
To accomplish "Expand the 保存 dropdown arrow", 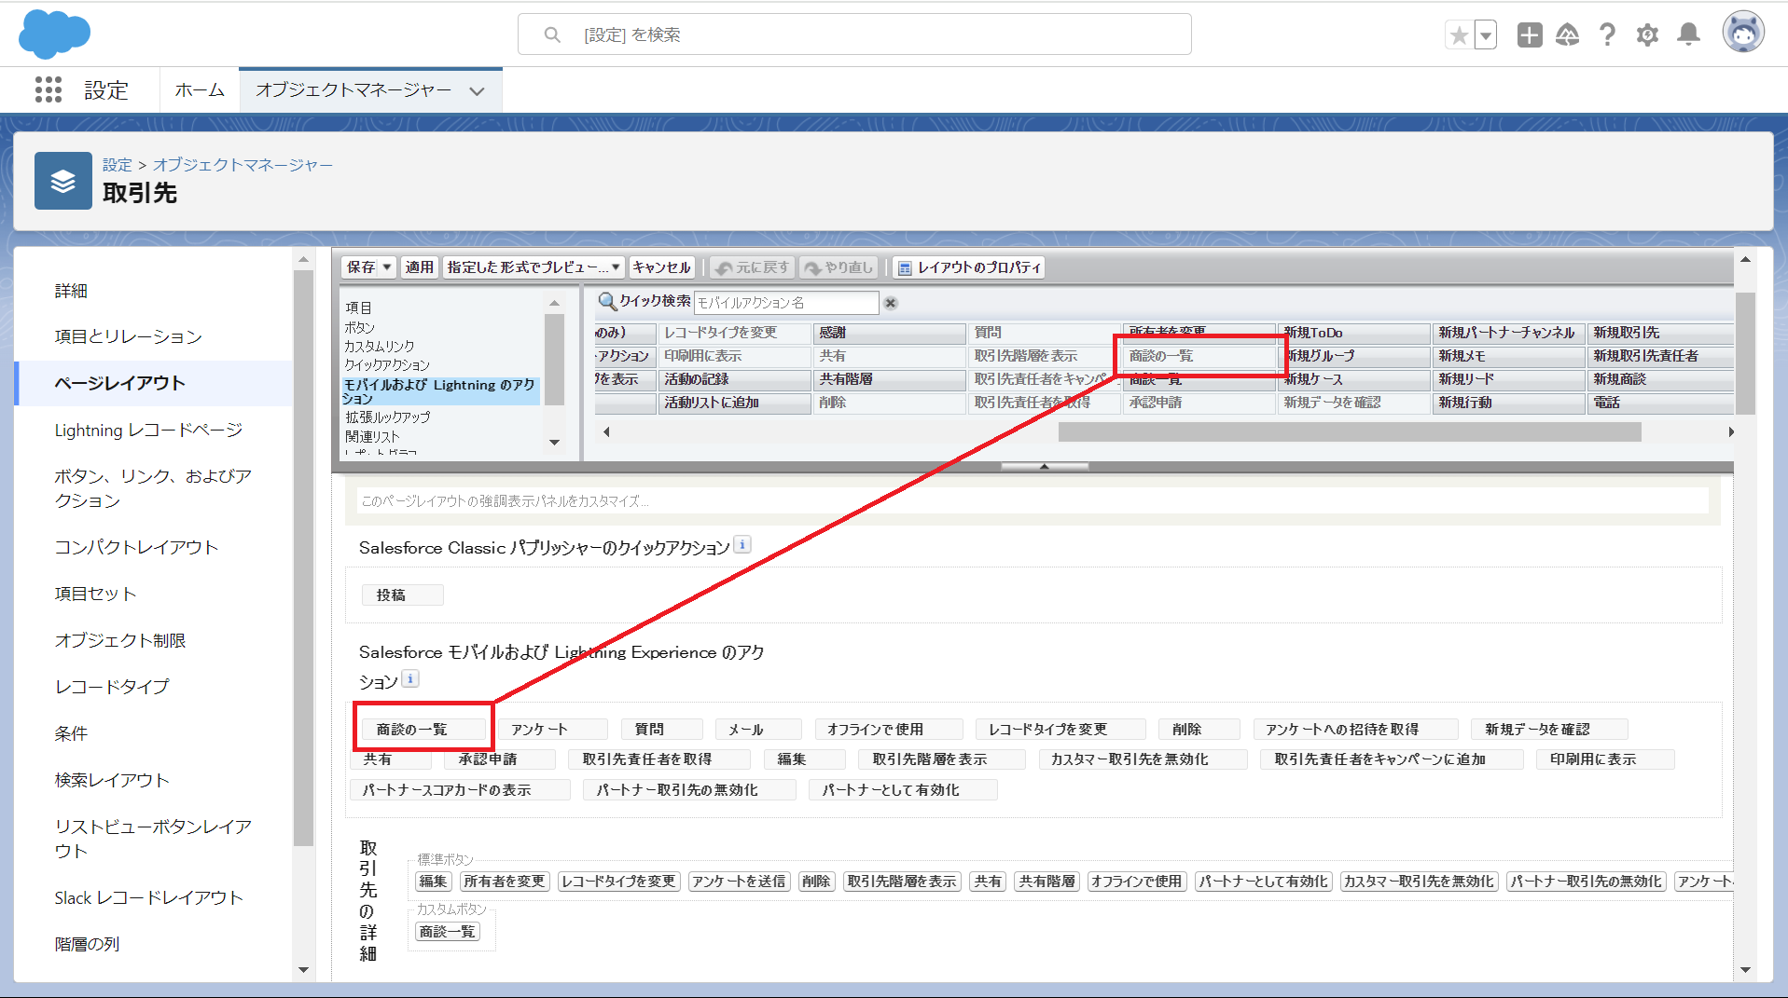I will click(387, 267).
